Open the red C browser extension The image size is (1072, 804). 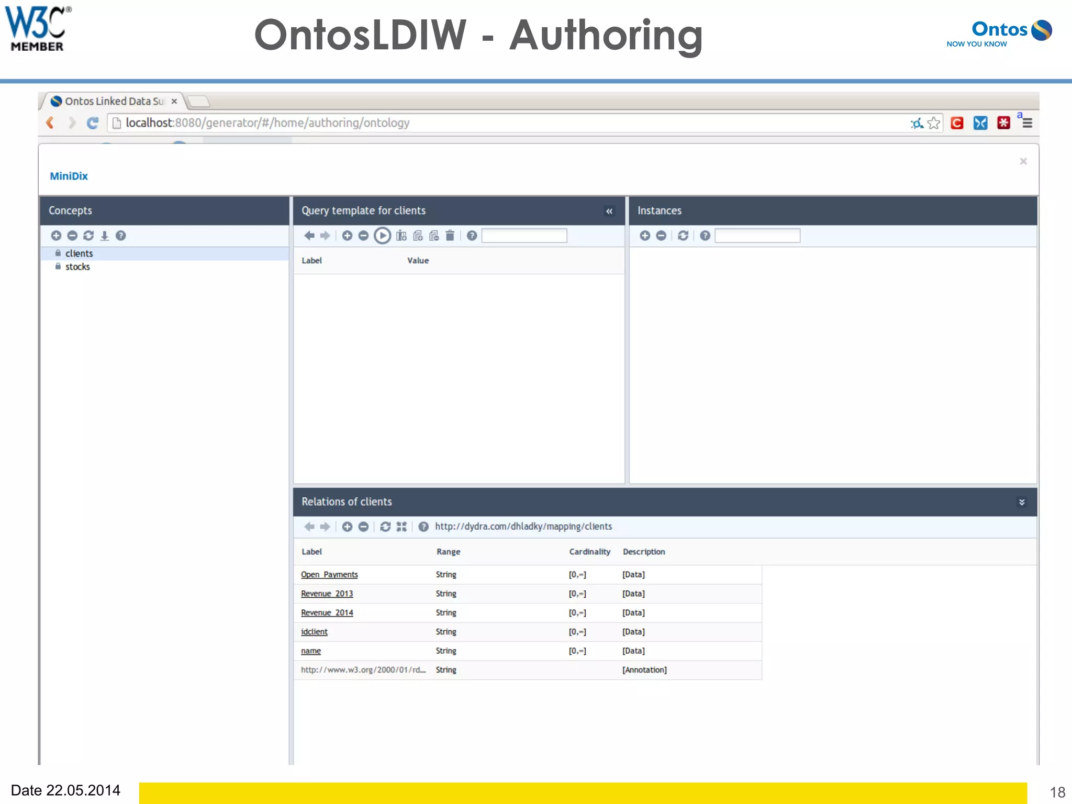[957, 123]
